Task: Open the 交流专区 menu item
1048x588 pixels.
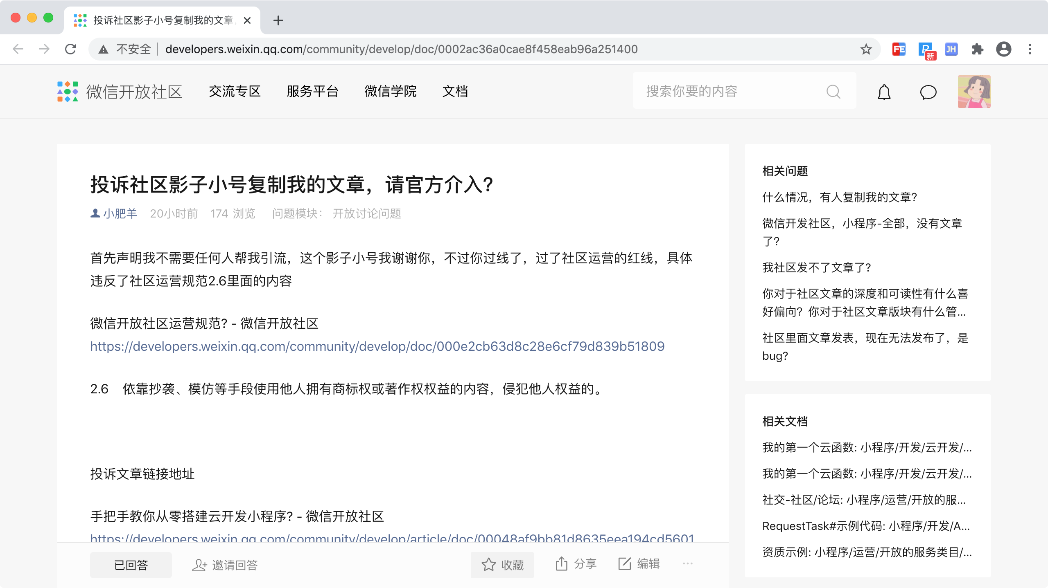Action: [x=235, y=91]
